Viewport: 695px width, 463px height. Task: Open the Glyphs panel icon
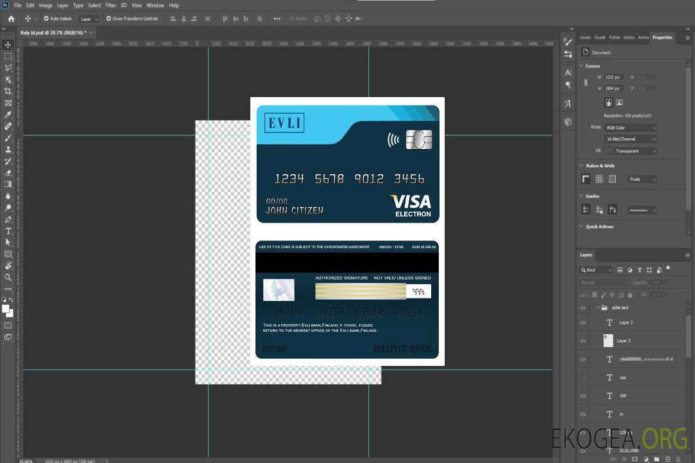[568, 104]
